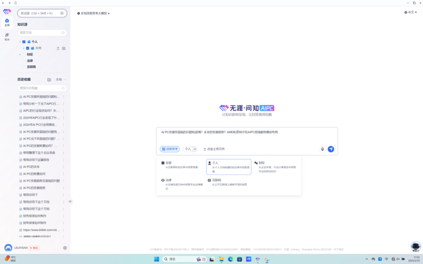Image resolution: width=423 pixels, height=264 pixels.
Task: Click the blue send arrow button
Action: click(331, 149)
